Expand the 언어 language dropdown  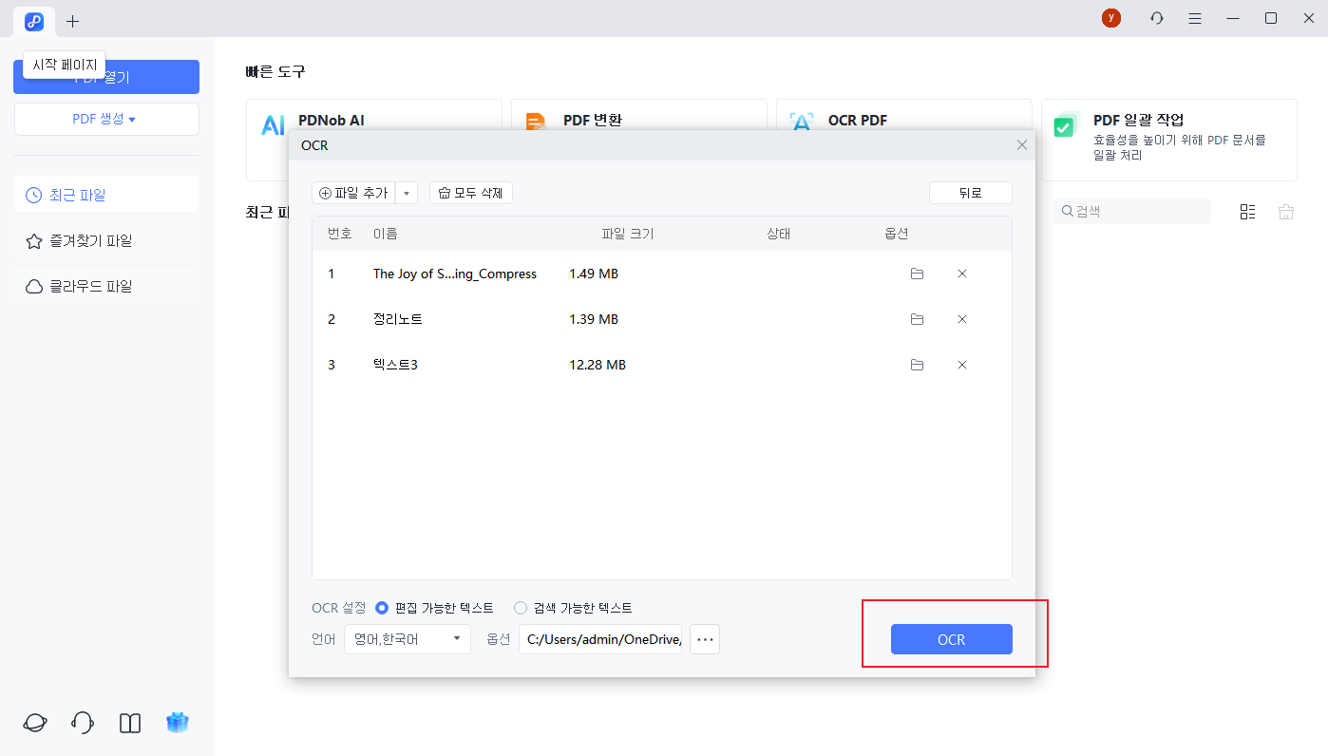(x=407, y=639)
